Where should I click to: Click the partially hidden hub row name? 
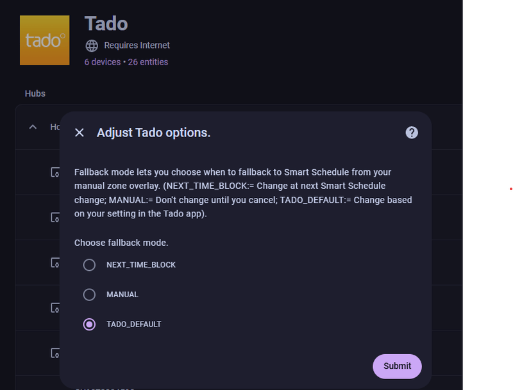coord(55,127)
